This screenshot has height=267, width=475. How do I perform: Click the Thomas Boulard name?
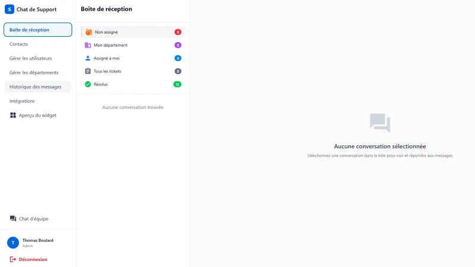pos(38,240)
